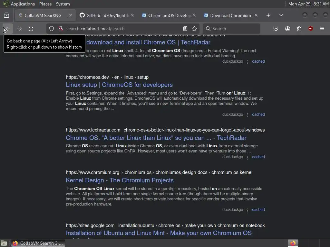Open the extensions puzzle icon
Screen dimensions: 330x247
299,29
